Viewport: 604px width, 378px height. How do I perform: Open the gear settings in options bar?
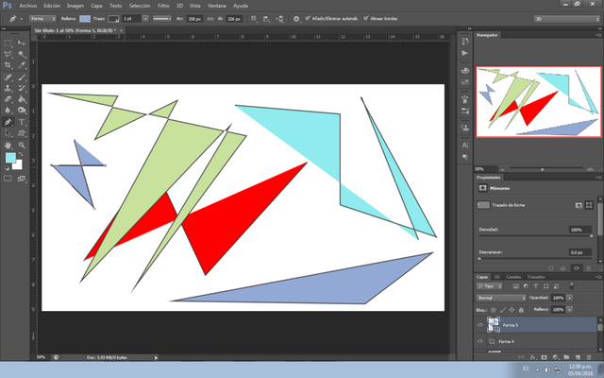[295, 19]
